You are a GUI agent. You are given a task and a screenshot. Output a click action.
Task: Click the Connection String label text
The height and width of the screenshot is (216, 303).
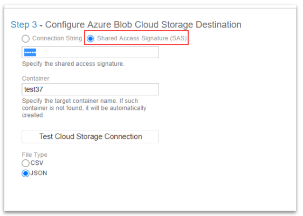coord(57,38)
